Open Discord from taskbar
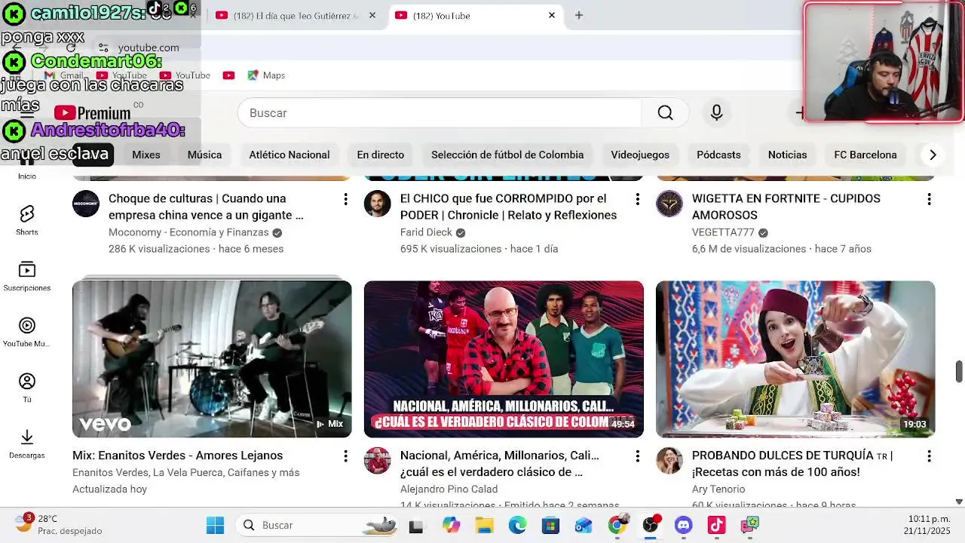The height and width of the screenshot is (543, 965). click(x=683, y=525)
